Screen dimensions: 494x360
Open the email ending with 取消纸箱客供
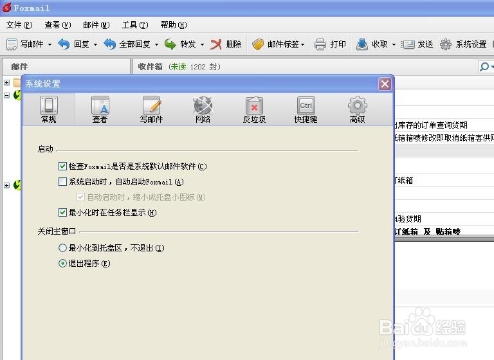[x=444, y=138]
